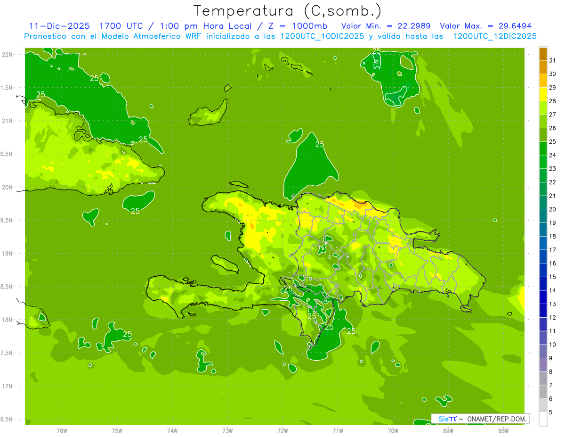Click the 21N latitude axis label
This screenshot has height=437, width=565.
(x=7, y=121)
